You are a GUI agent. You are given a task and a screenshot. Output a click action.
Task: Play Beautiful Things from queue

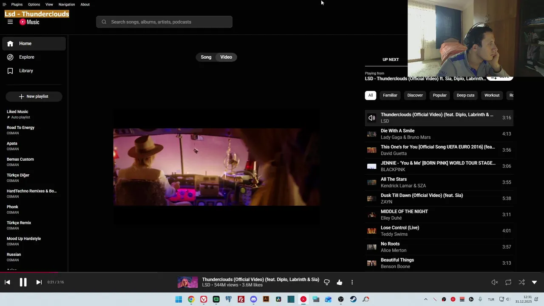pos(439,263)
